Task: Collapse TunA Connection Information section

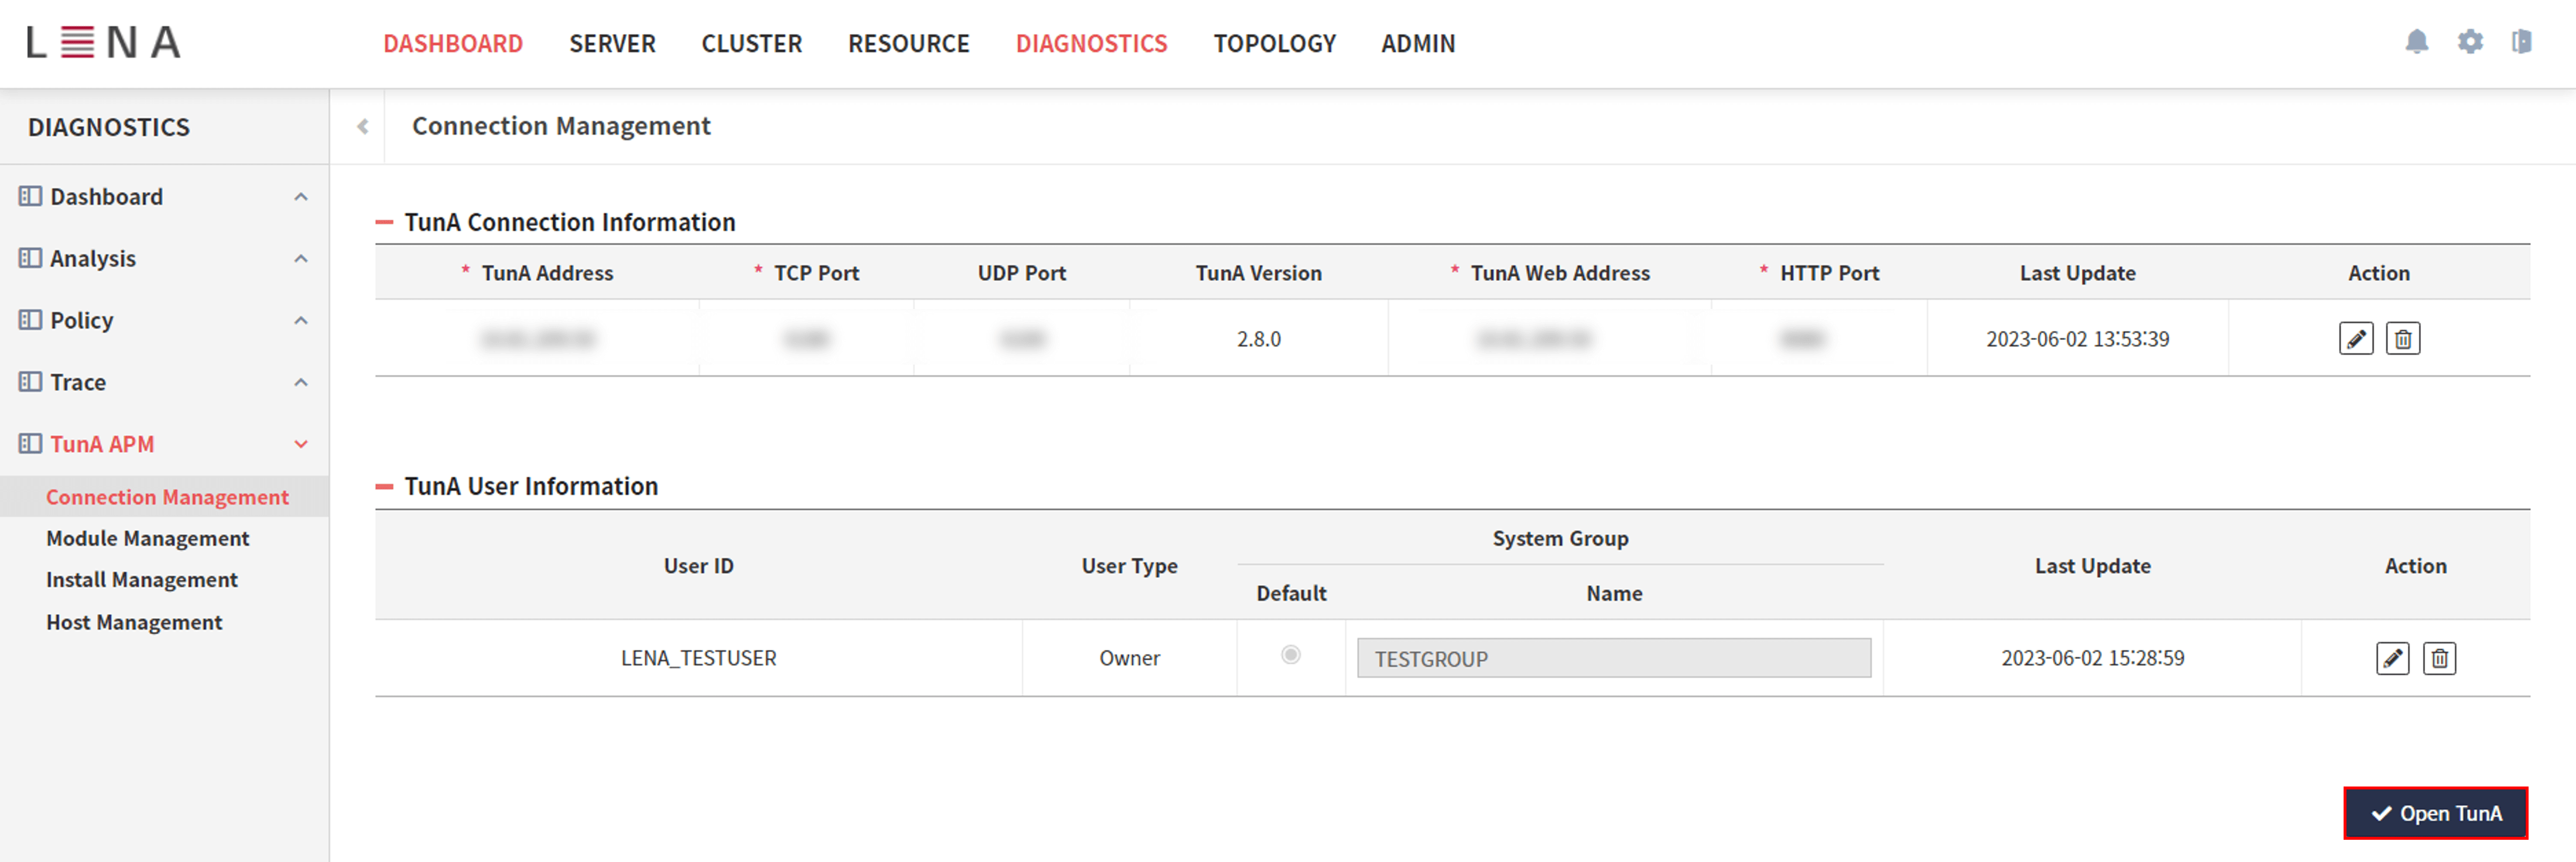Action: click(x=385, y=221)
